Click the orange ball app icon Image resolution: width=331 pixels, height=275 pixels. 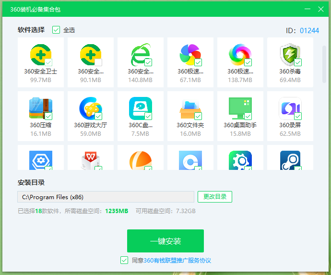[x=141, y=160]
